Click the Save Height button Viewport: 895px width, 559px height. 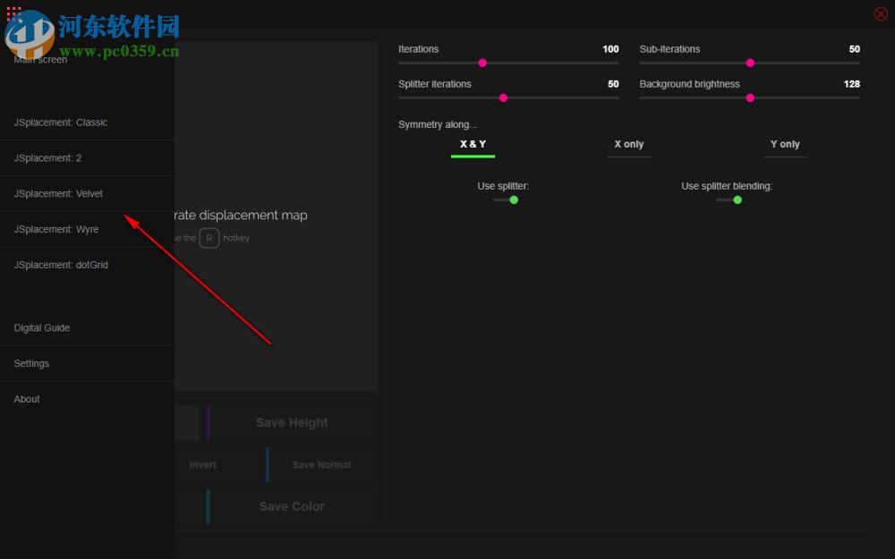(x=291, y=422)
